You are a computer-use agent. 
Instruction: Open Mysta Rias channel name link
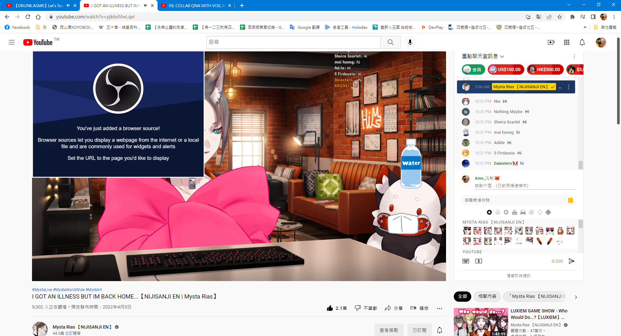click(82, 327)
